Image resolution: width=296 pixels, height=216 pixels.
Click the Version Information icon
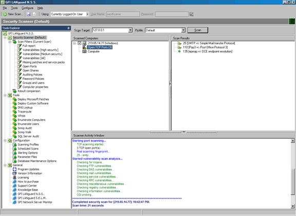[14, 173]
